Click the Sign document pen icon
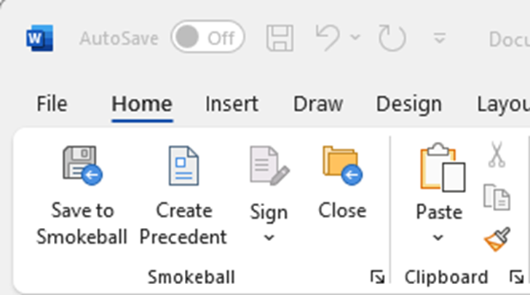 269,166
